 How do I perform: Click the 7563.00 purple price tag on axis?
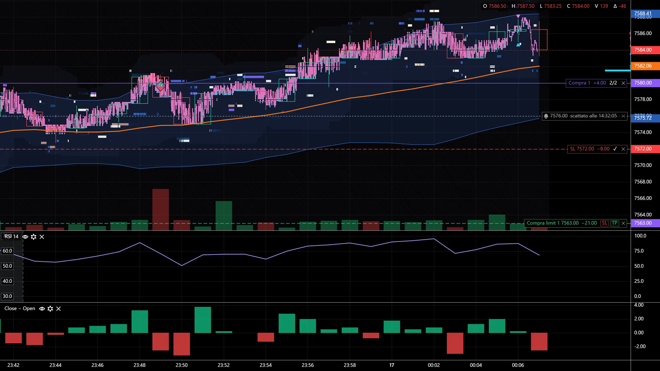point(645,223)
